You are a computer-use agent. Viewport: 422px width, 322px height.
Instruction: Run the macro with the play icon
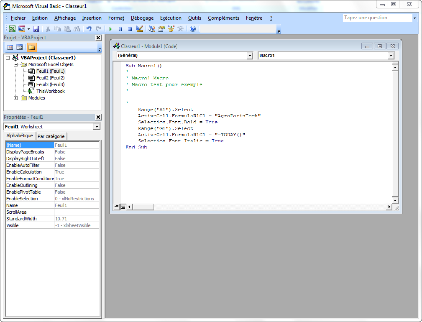point(110,29)
